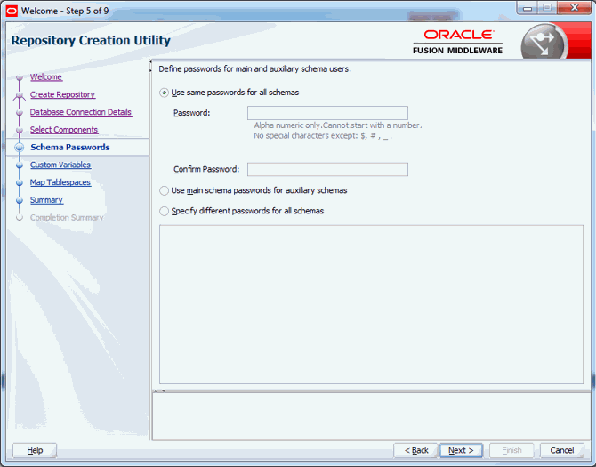The image size is (596, 467).
Task: Click the Custom Variables step bullet marker
Action: 20,165
